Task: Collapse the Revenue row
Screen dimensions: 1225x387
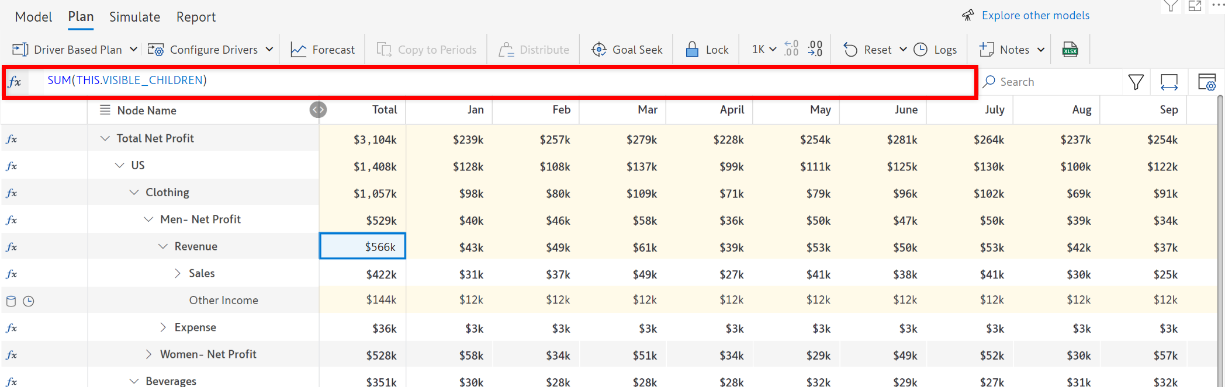Action: point(163,246)
